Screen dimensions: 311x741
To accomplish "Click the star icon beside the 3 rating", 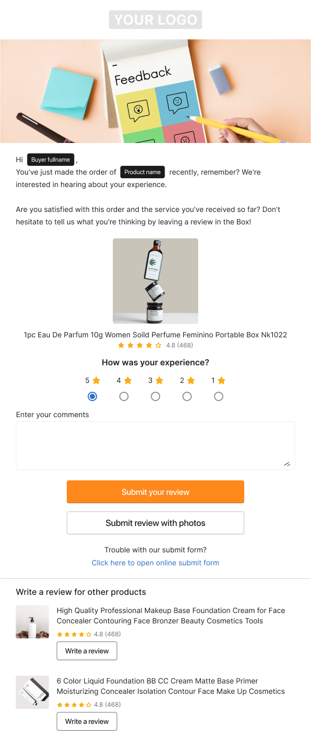I will [159, 380].
